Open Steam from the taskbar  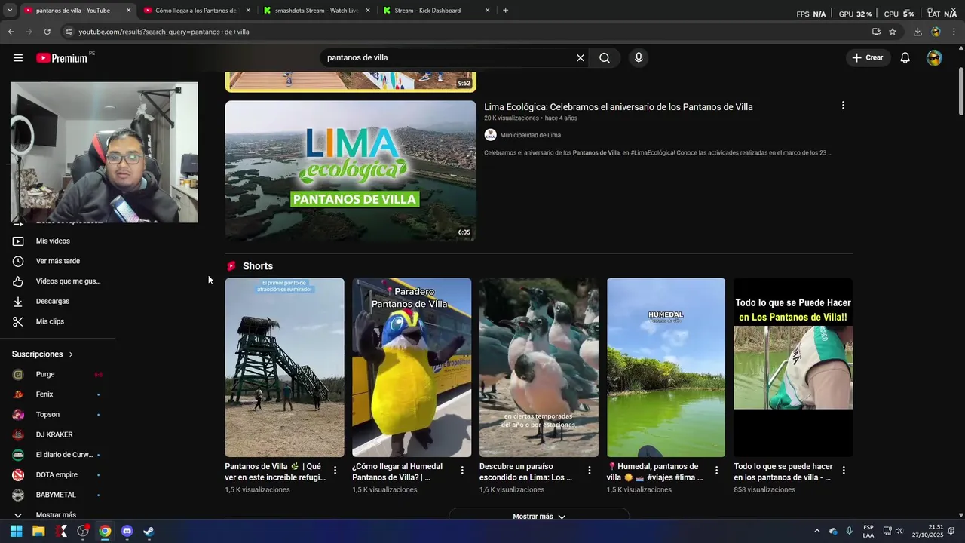(149, 531)
